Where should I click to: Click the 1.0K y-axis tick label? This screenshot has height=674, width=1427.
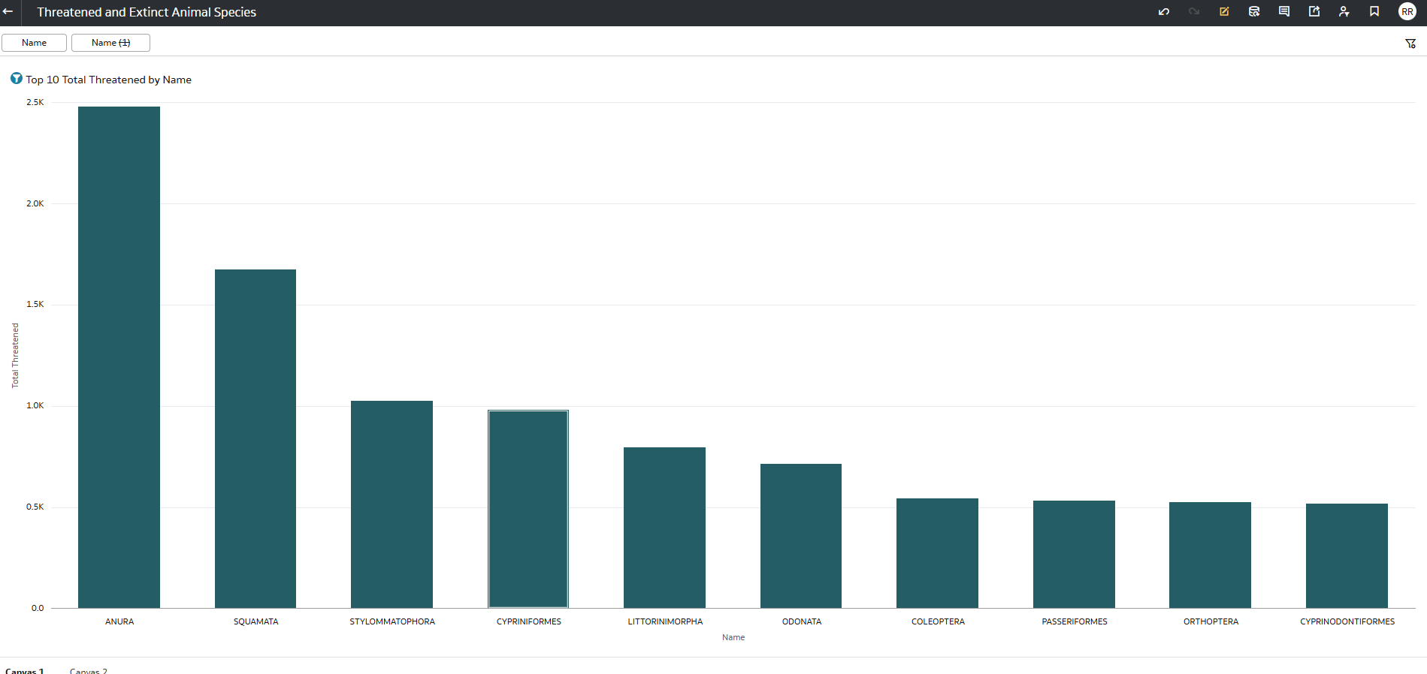point(35,405)
